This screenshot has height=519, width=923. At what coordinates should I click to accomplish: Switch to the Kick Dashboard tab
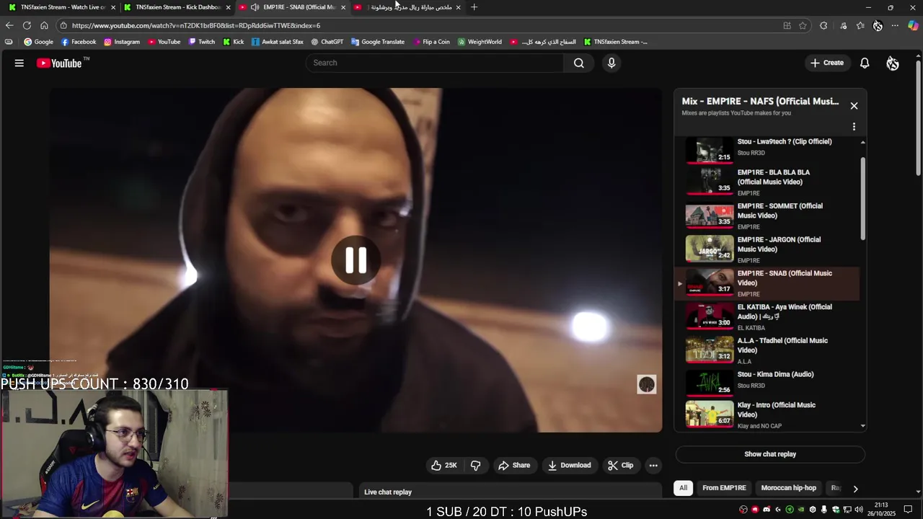pyautogui.click(x=177, y=7)
